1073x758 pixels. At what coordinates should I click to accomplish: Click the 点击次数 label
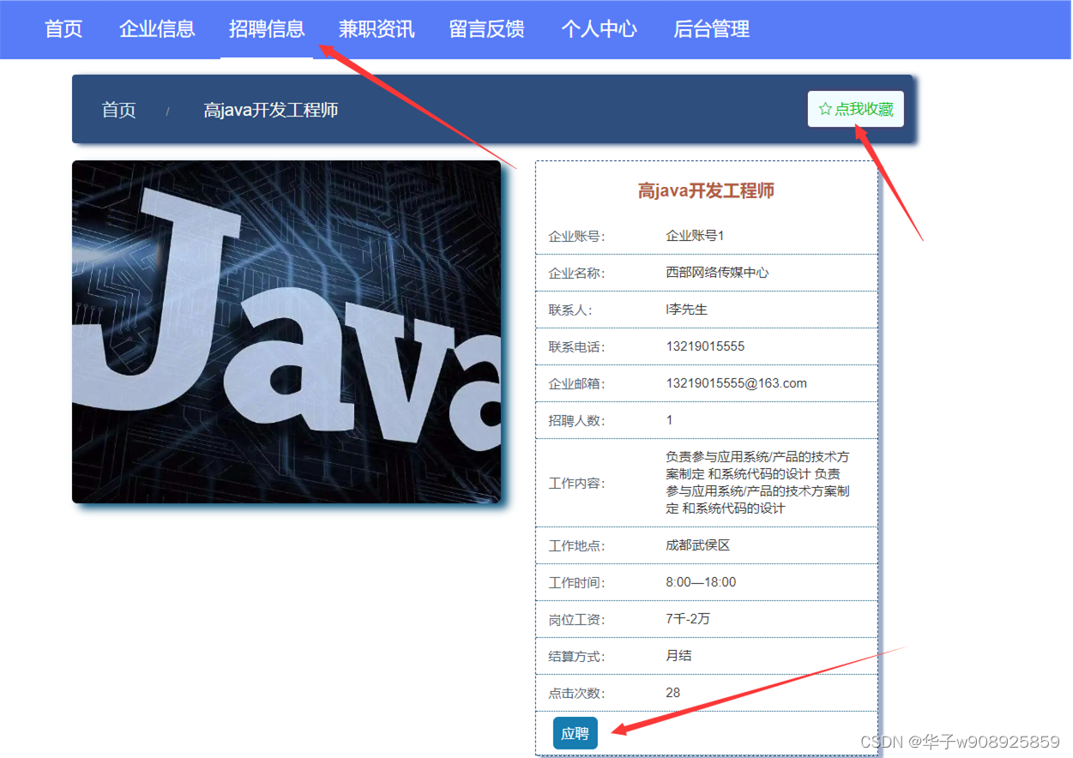click(576, 694)
